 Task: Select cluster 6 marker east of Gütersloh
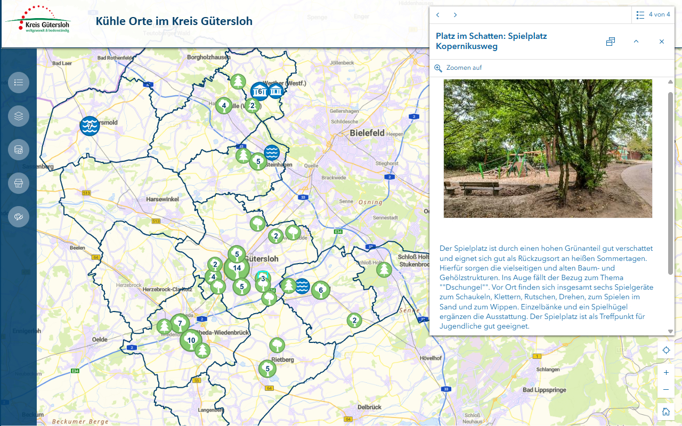(x=320, y=290)
